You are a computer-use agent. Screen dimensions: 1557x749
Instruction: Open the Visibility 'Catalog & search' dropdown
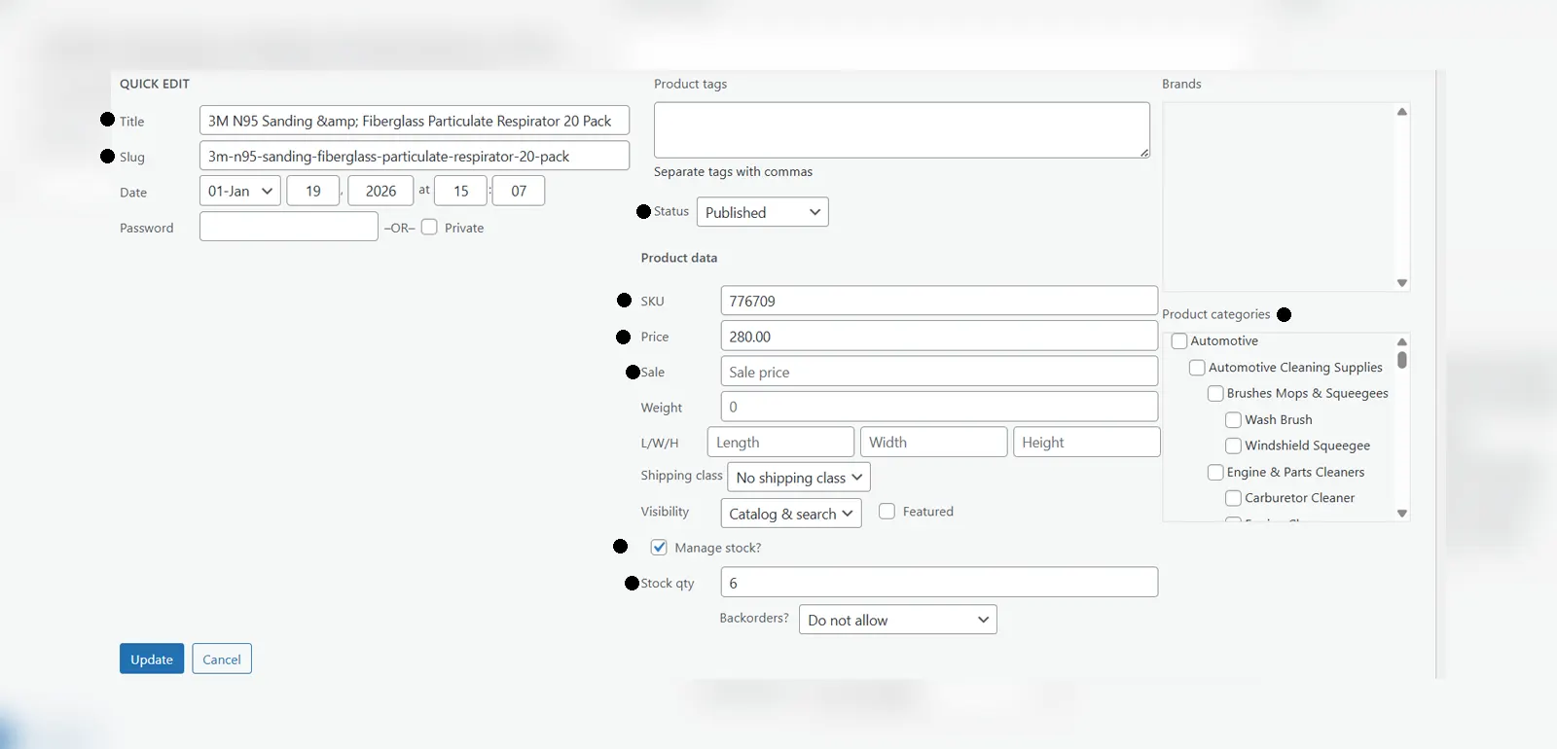(x=790, y=514)
